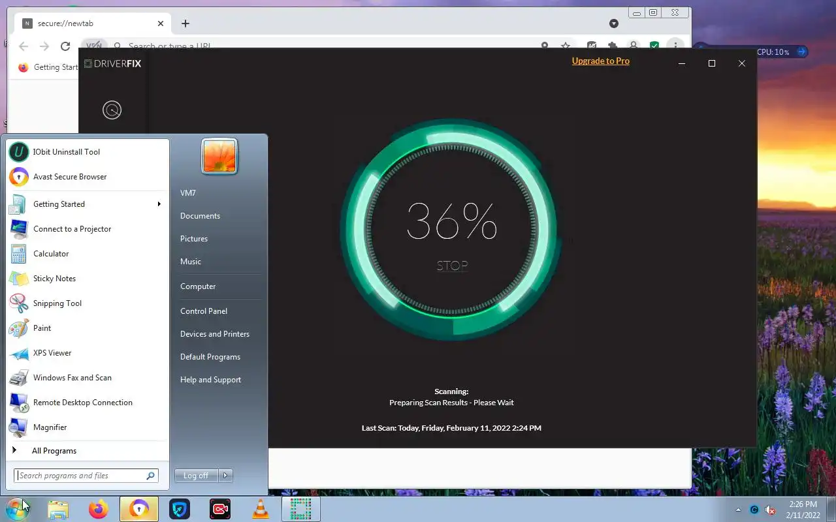836x522 pixels.
Task: Open Paint from Start menu
Action: (88, 328)
